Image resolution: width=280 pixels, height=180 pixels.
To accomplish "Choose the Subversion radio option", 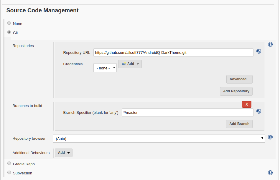I will click(9, 173).
